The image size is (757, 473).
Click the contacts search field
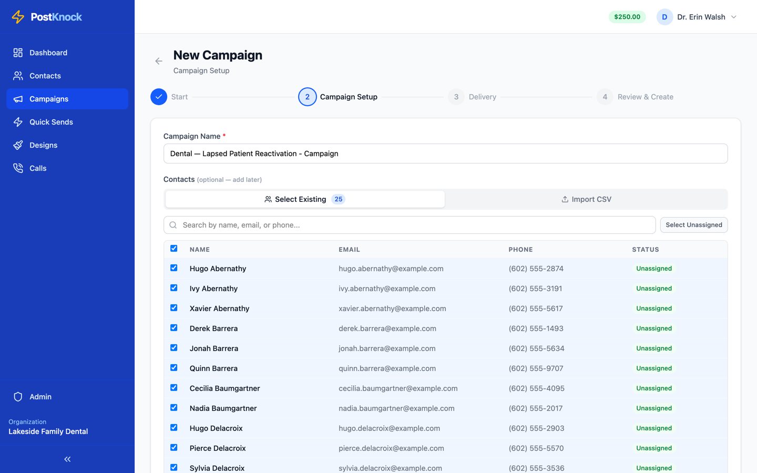pos(410,225)
